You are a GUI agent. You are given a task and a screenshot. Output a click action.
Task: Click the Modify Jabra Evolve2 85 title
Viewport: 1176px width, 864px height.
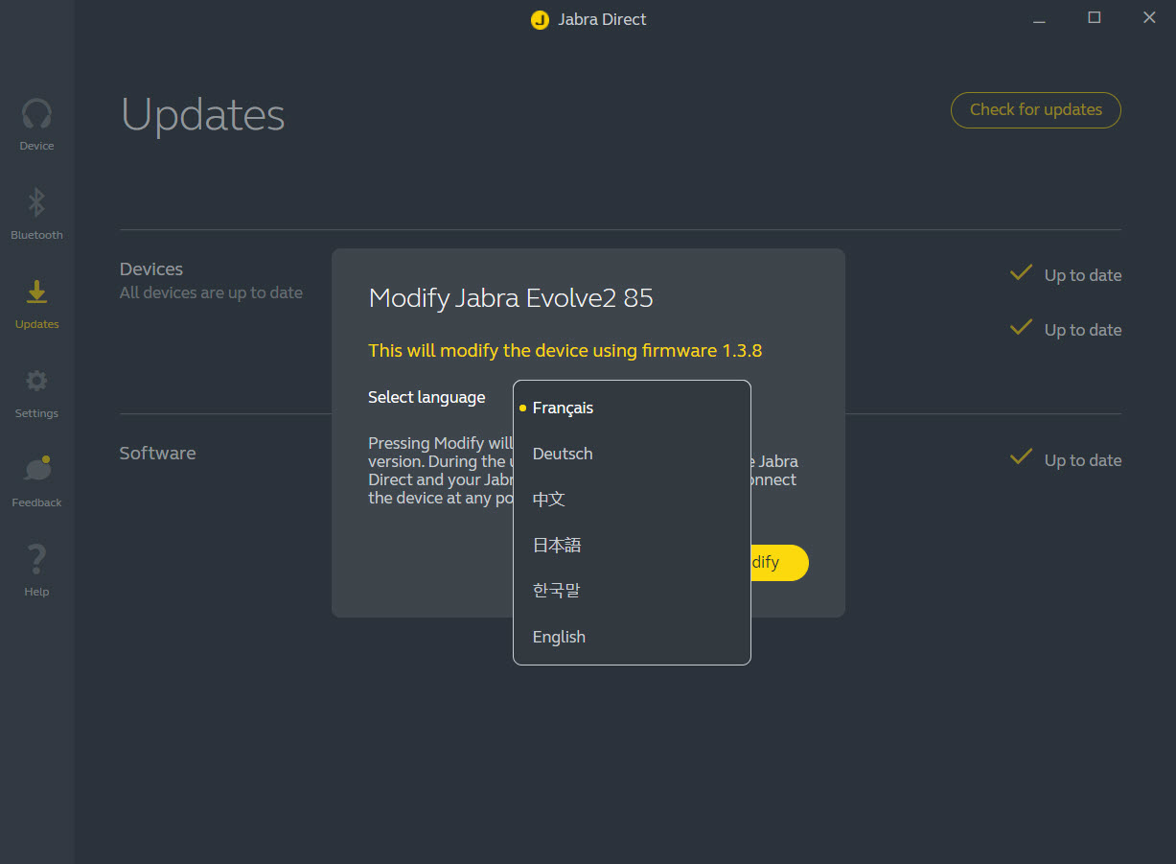[511, 297]
